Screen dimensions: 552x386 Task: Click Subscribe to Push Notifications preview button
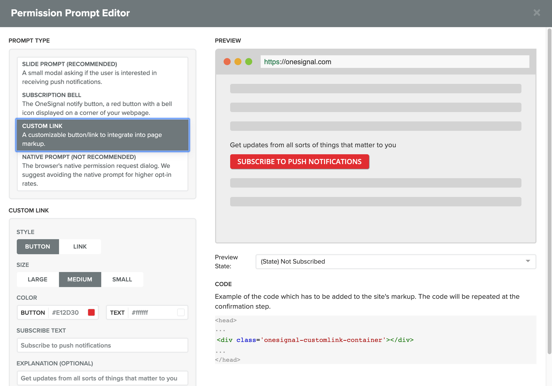click(x=299, y=162)
